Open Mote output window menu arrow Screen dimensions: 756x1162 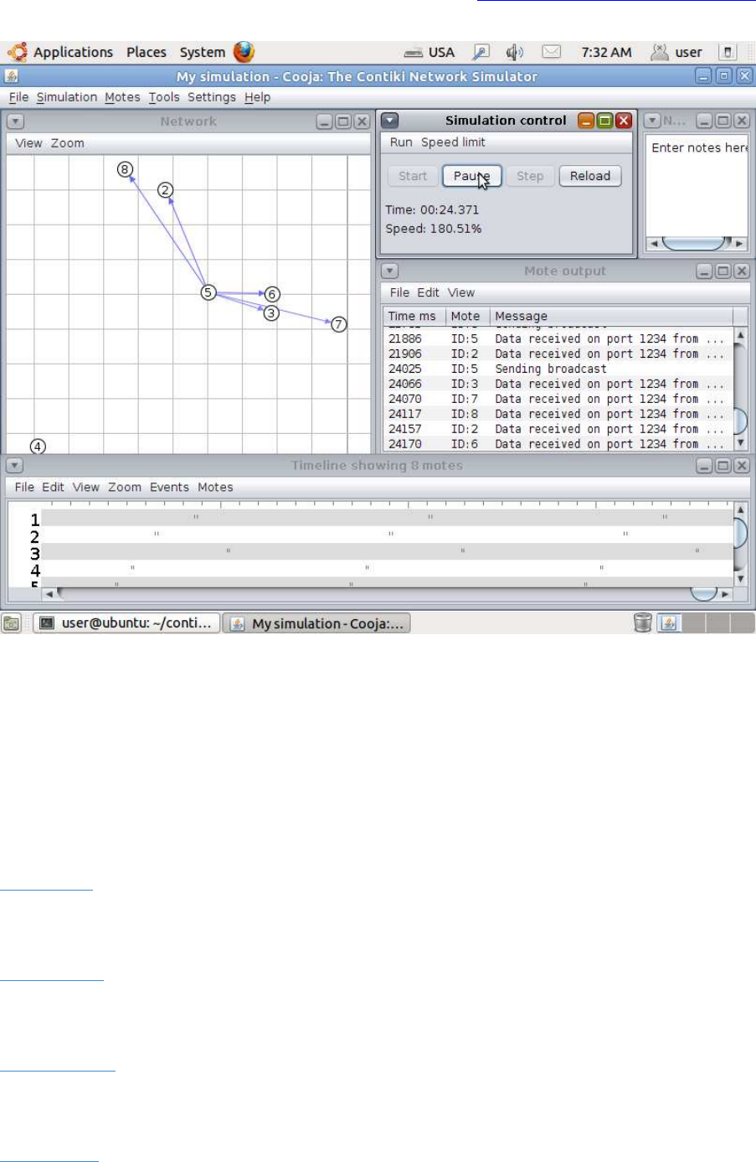point(389,271)
